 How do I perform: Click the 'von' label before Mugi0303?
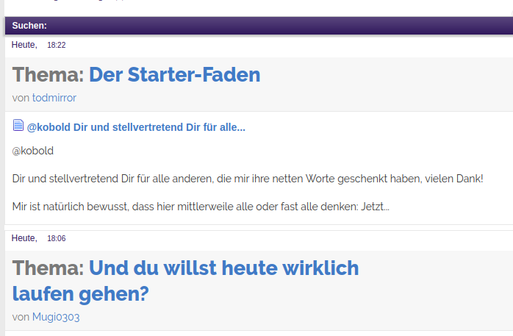point(21,317)
